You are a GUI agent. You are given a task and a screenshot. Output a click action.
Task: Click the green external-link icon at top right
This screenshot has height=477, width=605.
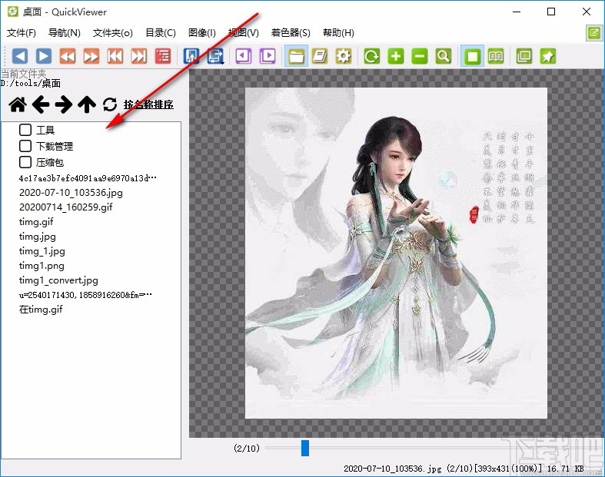594,33
